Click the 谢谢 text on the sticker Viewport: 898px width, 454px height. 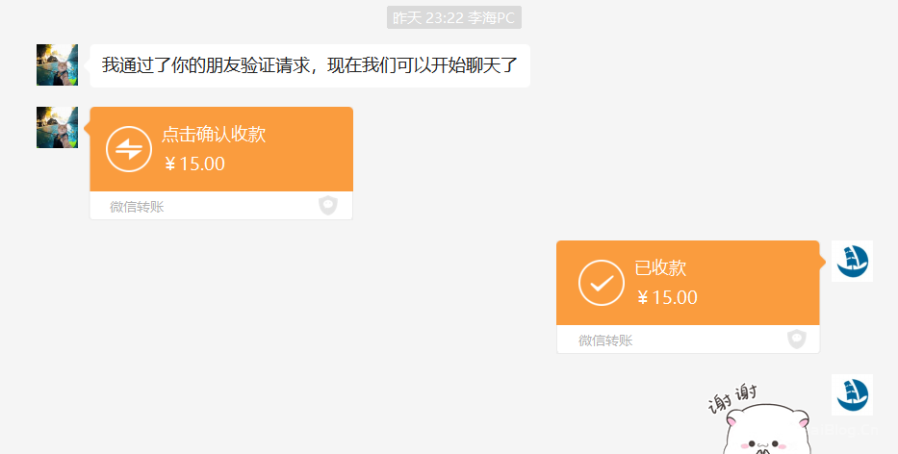point(733,398)
